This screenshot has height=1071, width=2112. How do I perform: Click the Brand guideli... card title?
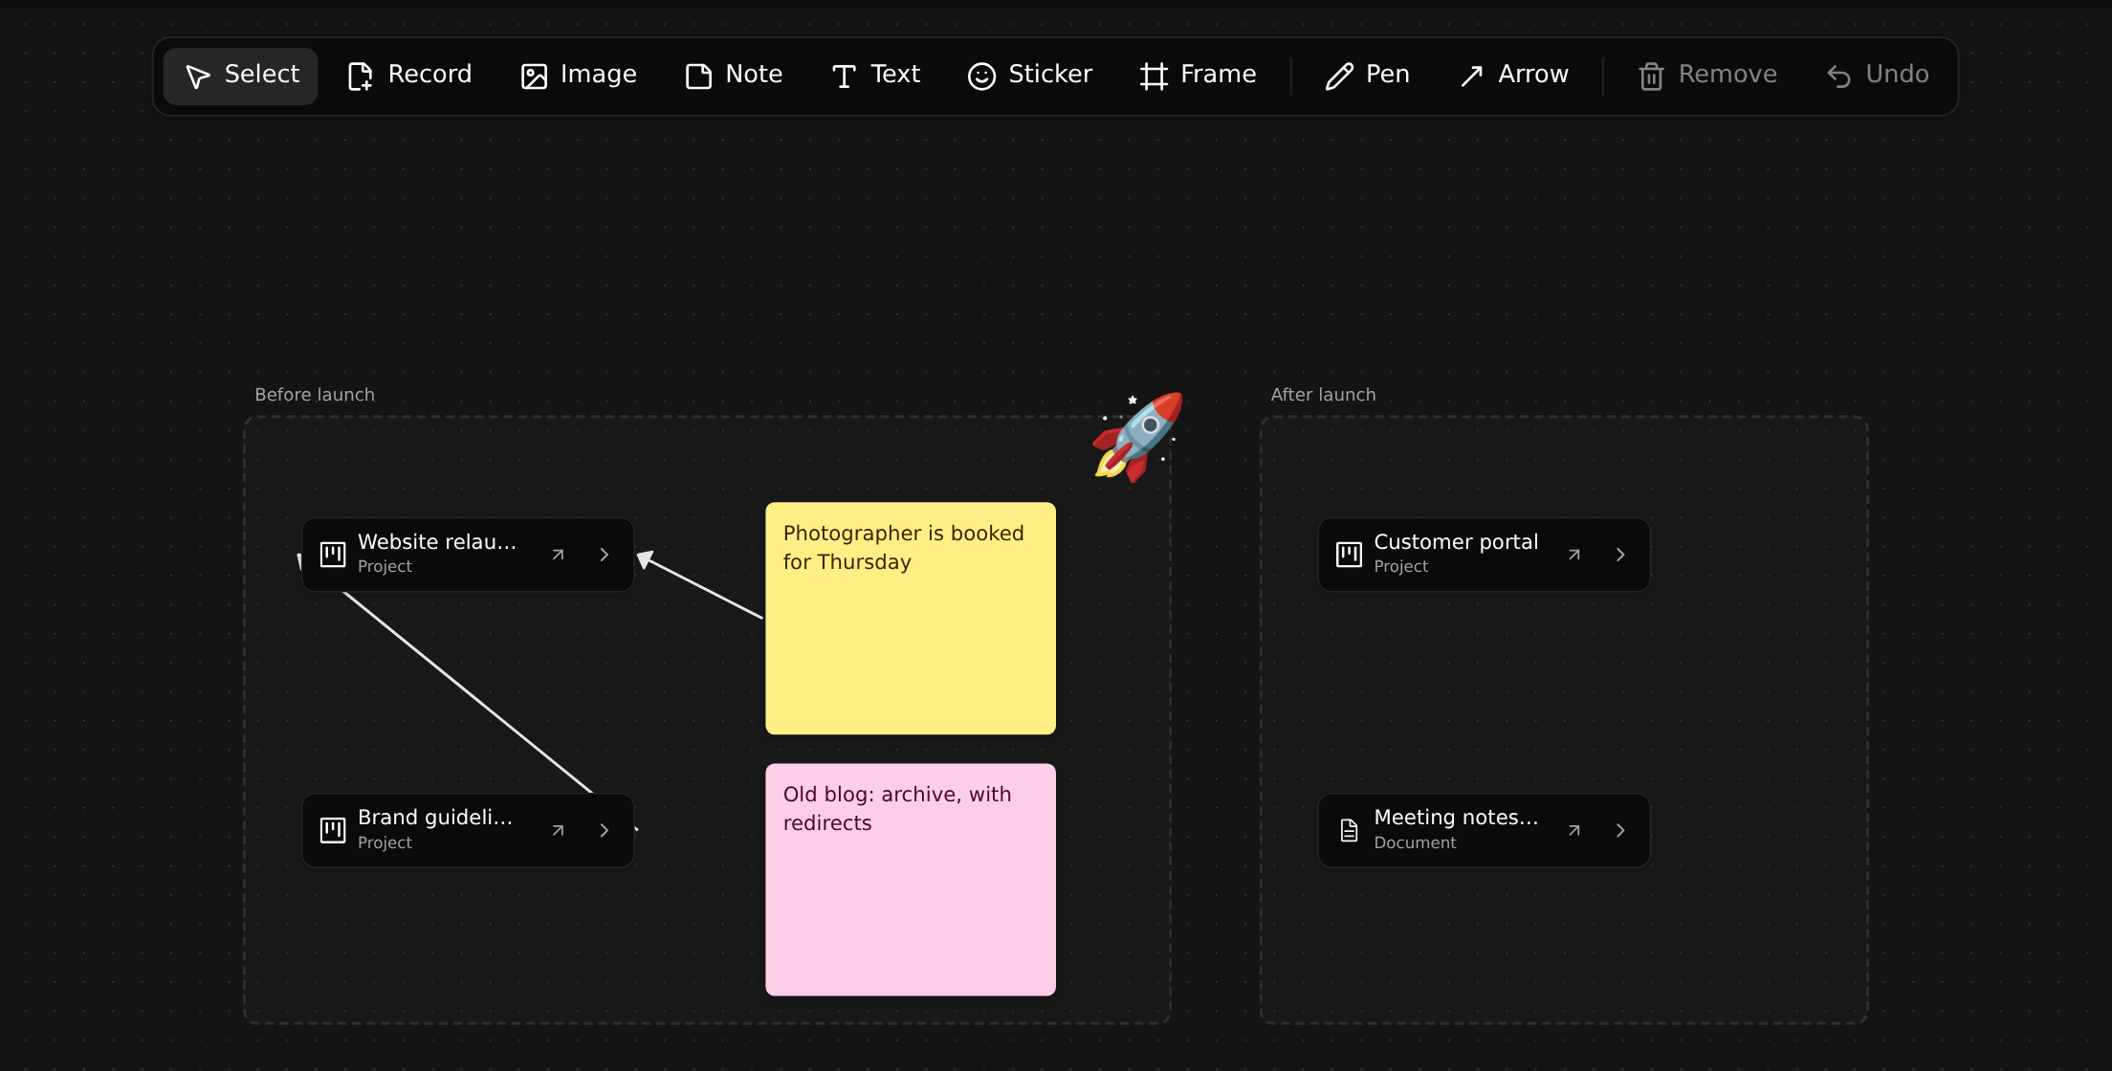[x=435, y=818]
